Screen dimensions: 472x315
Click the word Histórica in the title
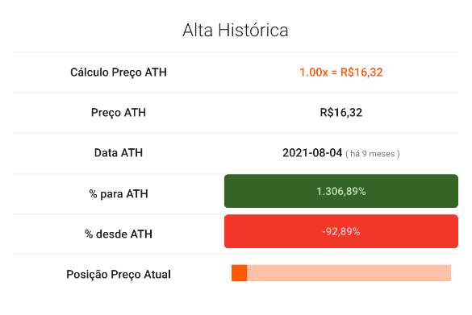(253, 30)
